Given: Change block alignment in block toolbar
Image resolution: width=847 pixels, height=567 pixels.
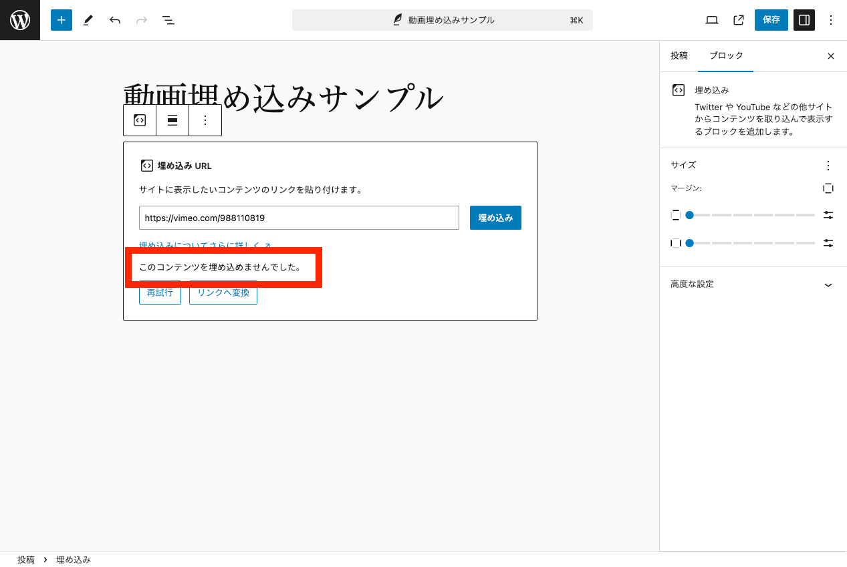Looking at the screenshot, I should coord(172,120).
